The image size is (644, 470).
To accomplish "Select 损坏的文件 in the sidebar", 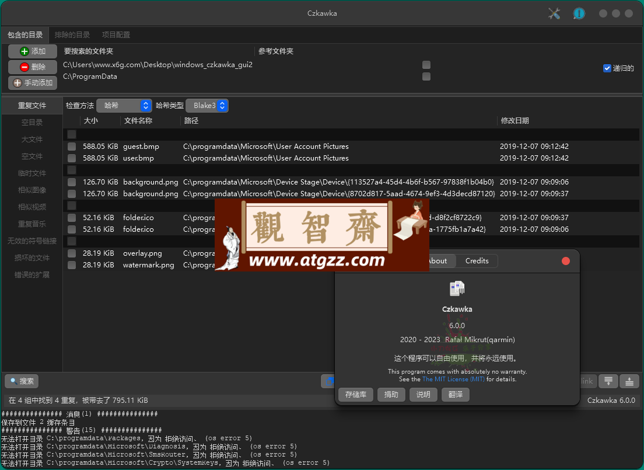I will point(32,258).
